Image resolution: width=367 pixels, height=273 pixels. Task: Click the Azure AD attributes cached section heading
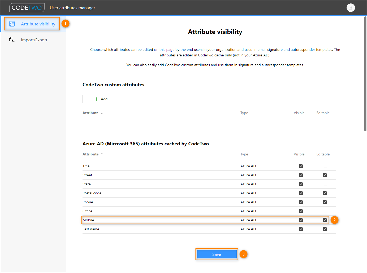click(146, 144)
